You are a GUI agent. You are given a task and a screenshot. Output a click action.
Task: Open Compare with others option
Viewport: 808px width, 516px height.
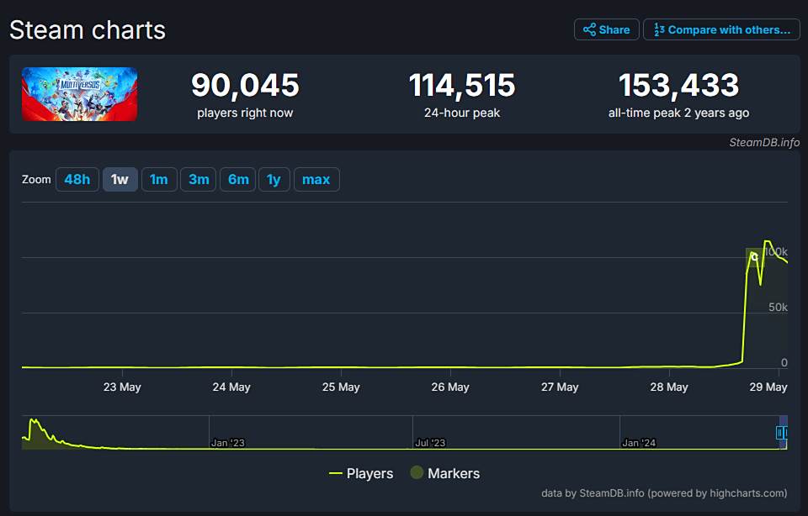[721, 29]
